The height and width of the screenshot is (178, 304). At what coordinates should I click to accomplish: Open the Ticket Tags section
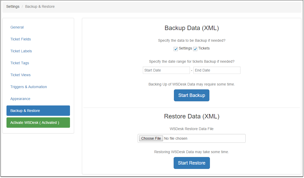click(20, 63)
